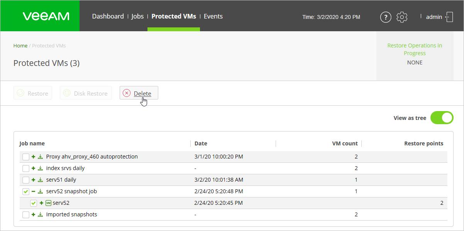
Task: Click the Veeam logo
Action: pyautogui.click(x=46, y=16)
